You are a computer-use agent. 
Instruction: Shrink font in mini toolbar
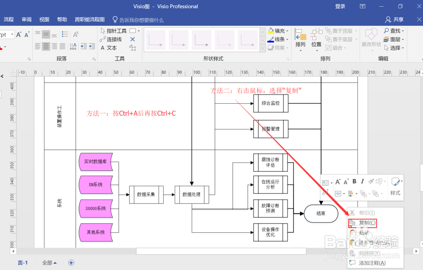coord(346,182)
